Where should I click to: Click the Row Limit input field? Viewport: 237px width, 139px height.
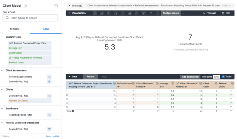pyautogui.click(x=216, y=77)
